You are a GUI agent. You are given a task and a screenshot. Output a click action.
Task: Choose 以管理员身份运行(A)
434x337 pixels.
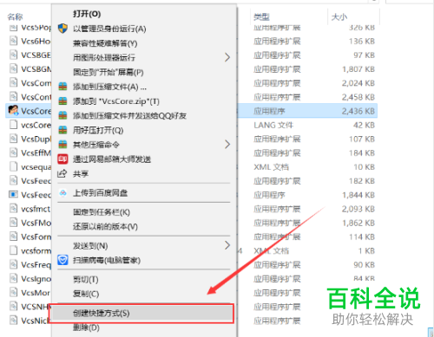(109, 29)
